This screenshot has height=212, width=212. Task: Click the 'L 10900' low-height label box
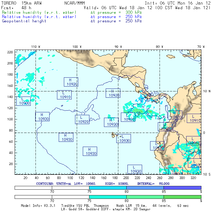point(23,101)
